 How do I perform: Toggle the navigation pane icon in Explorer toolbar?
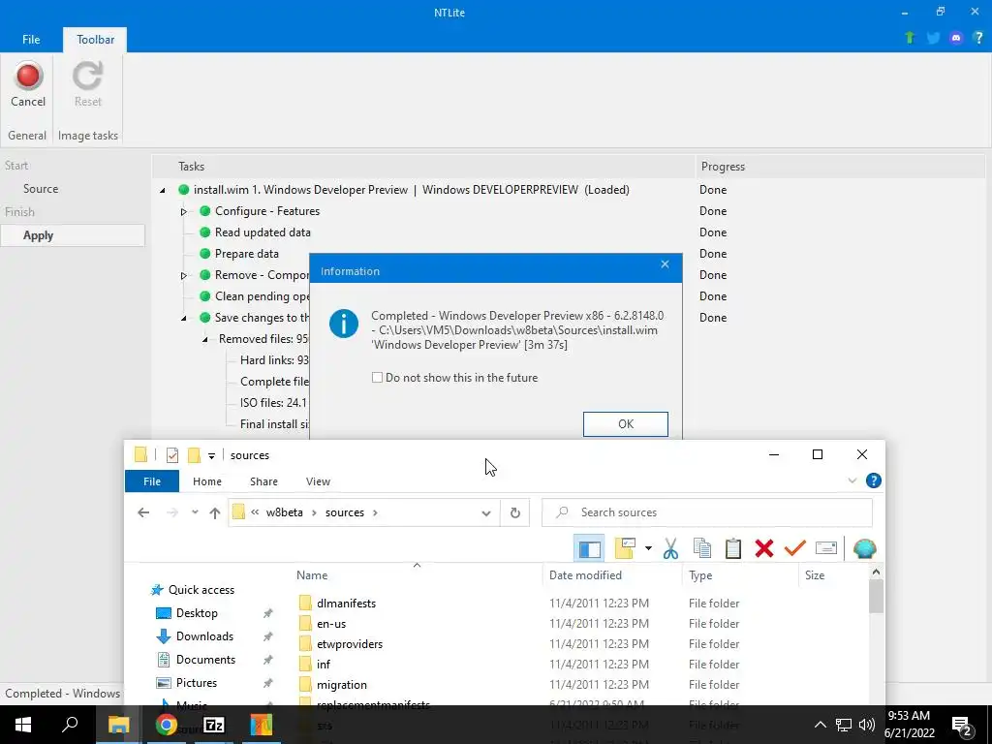coord(590,548)
